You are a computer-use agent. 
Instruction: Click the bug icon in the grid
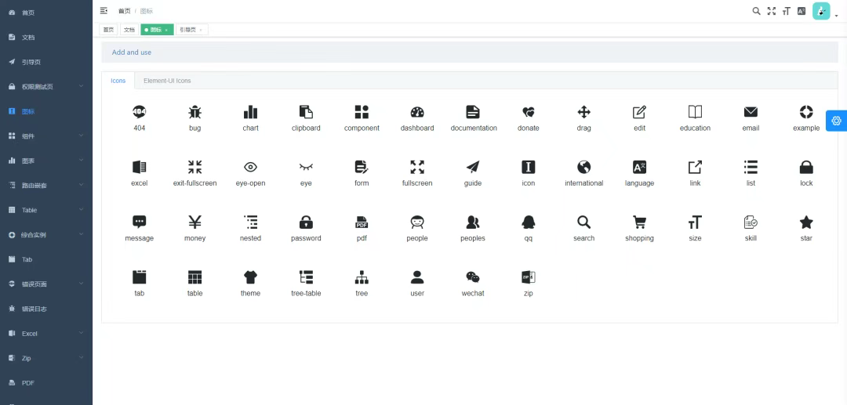point(194,112)
